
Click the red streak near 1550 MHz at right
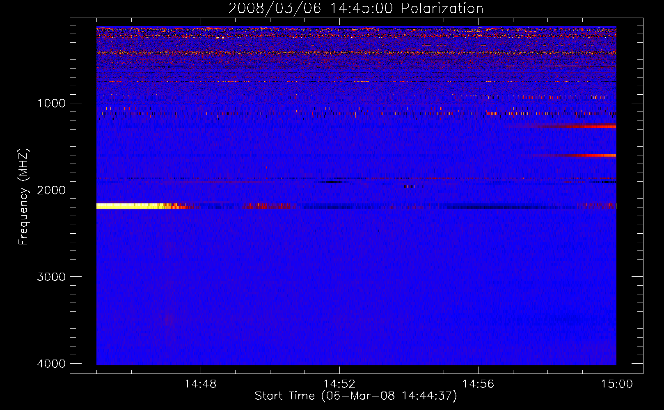click(575, 155)
